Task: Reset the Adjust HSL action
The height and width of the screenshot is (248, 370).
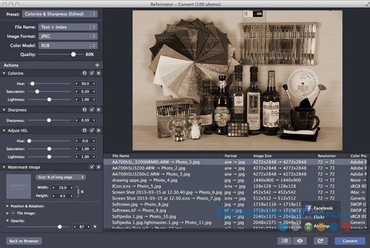Action: click(85, 131)
